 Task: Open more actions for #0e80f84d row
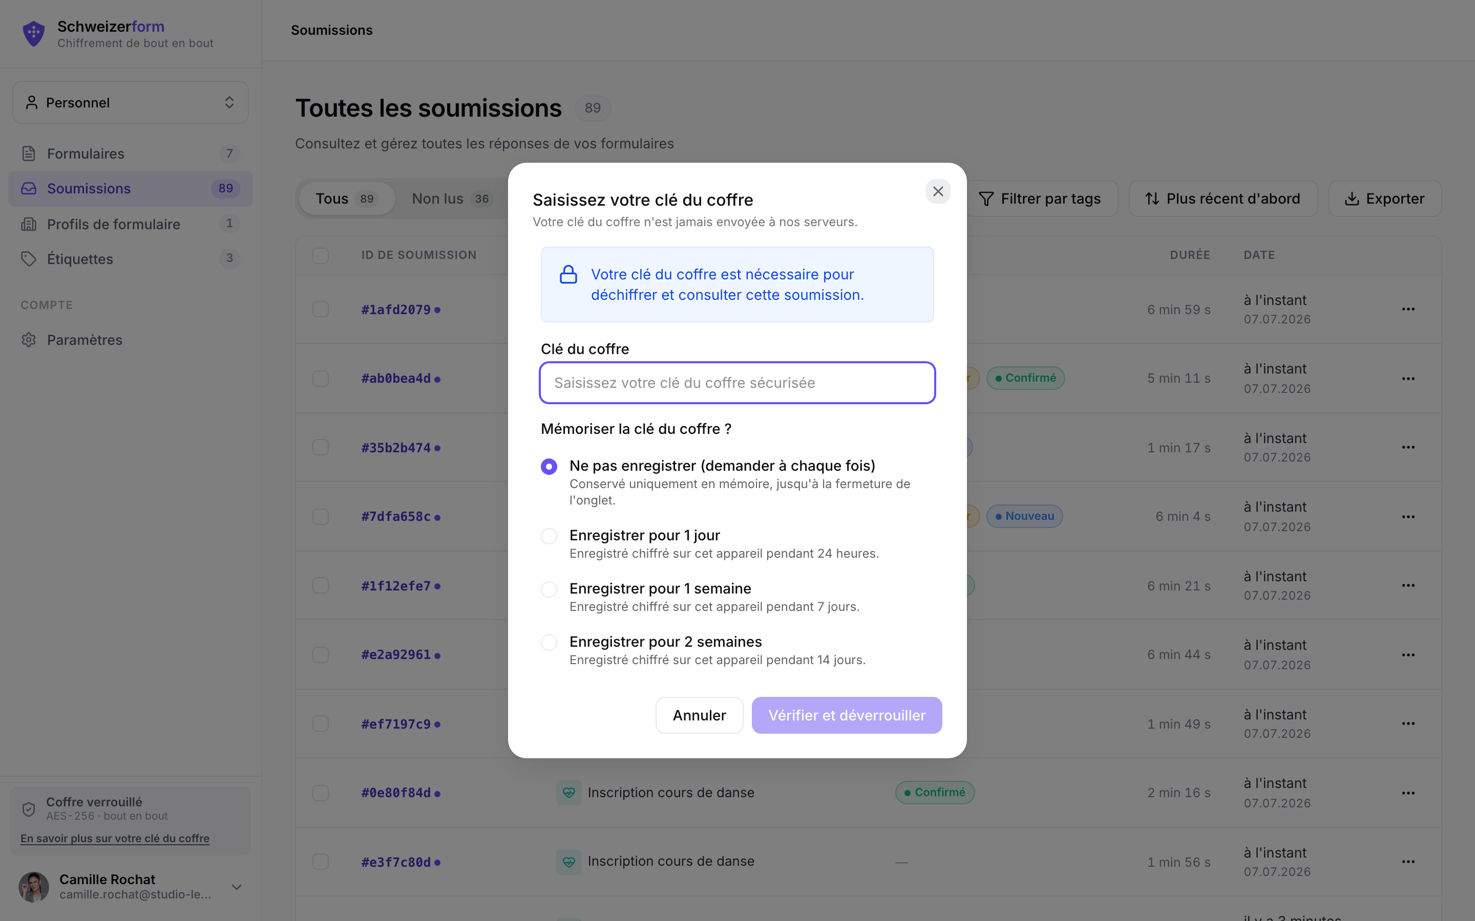pos(1408,793)
